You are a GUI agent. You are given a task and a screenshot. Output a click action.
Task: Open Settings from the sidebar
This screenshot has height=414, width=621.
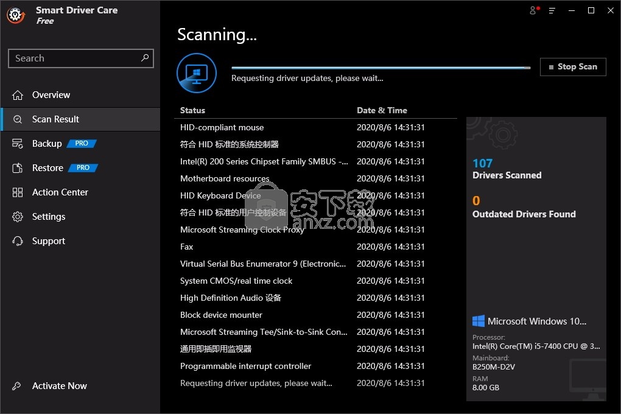click(80, 217)
